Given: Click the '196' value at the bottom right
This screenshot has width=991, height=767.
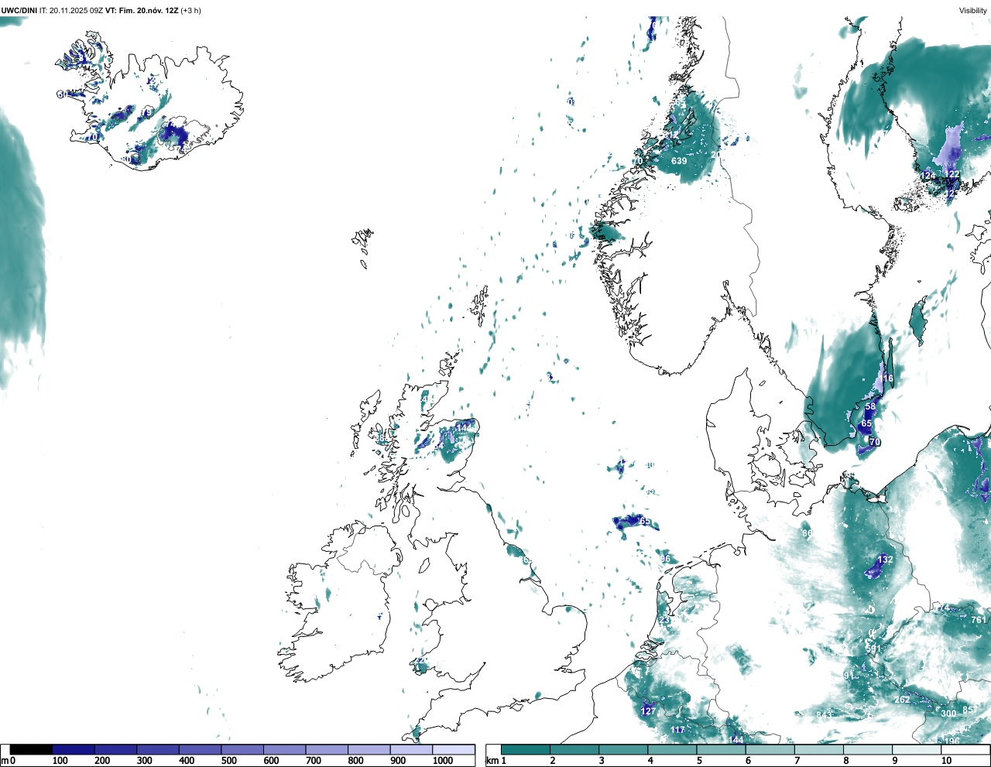Looking at the screenshot, I should click(x=952, y=741).
